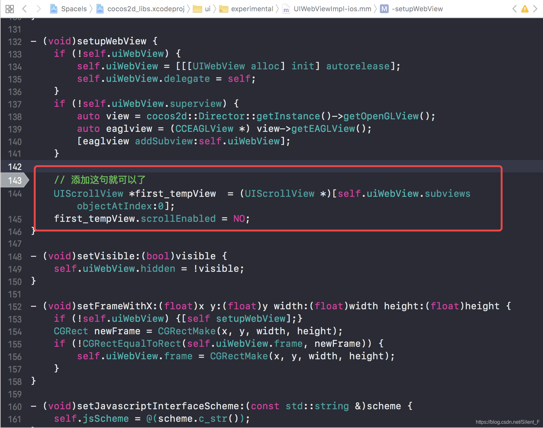The width and height of the screenshot is (543, 428).
Task: Click objectAtIndex:0 on the wrapped line
Action: pyautogui.click(x=120, y=206)
